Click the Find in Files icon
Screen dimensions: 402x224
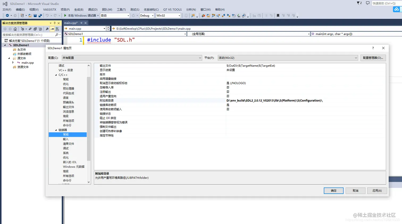tap(193, 16)
